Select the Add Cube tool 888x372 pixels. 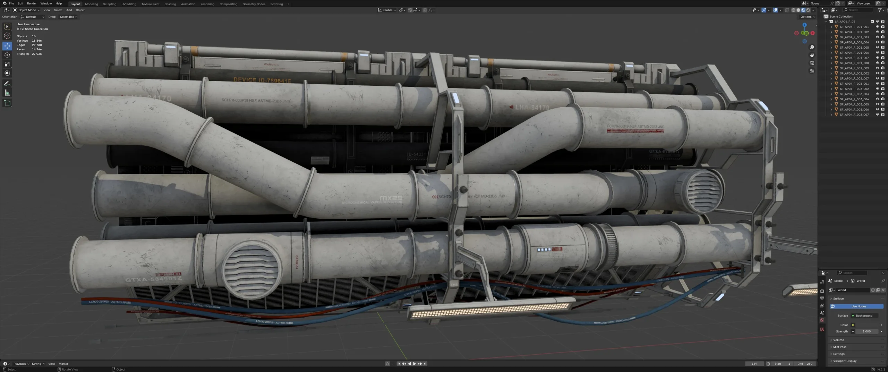(7, 103)
